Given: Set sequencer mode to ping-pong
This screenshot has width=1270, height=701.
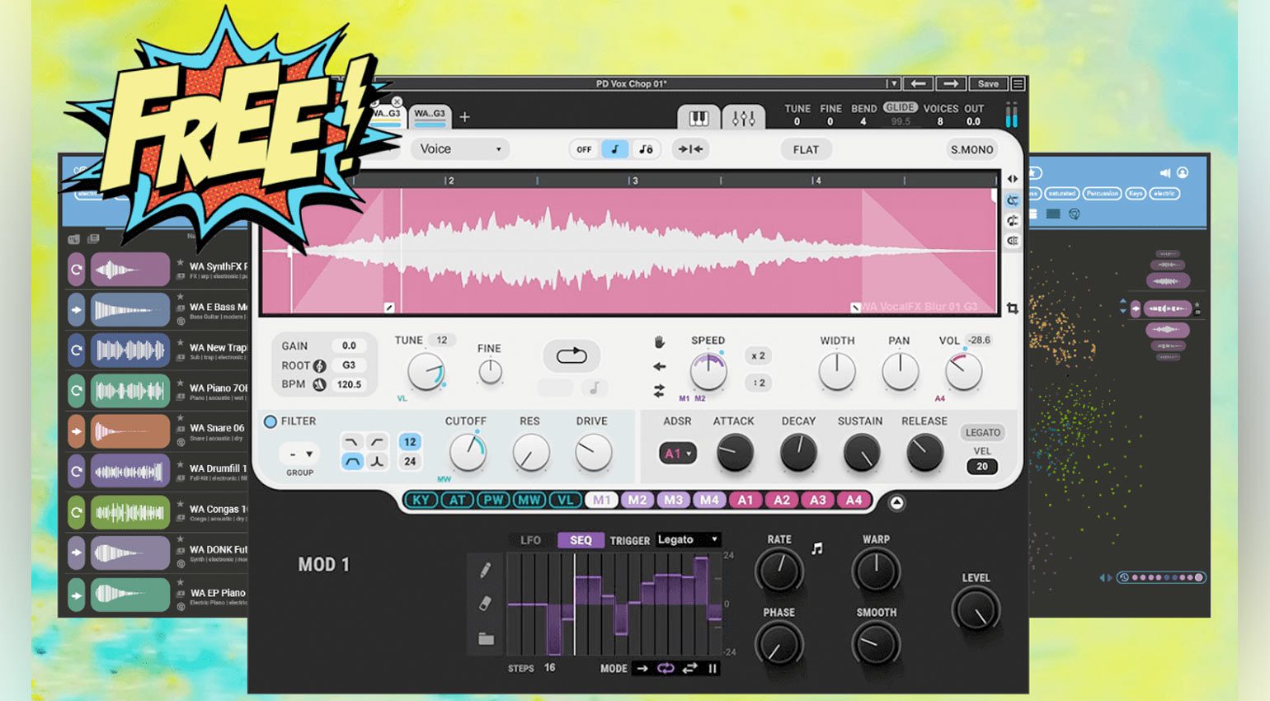Looking at the screenshot, I should tap(690, 668).
